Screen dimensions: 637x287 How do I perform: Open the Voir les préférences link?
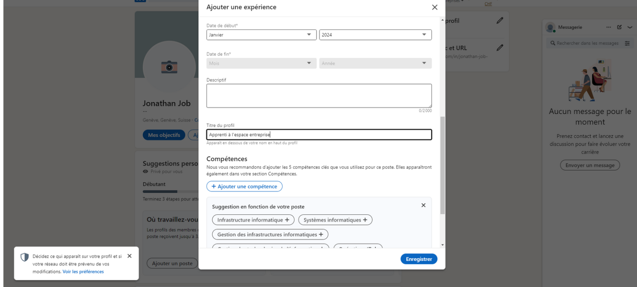click(x=83, y=272)
